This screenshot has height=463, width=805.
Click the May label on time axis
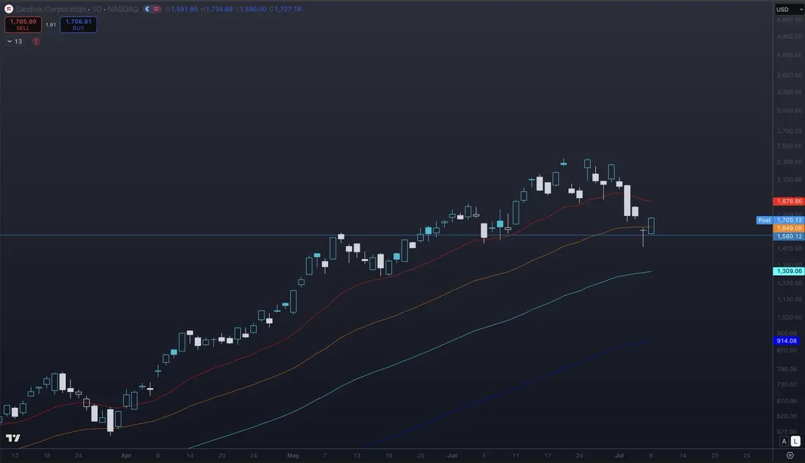[292, 454]
